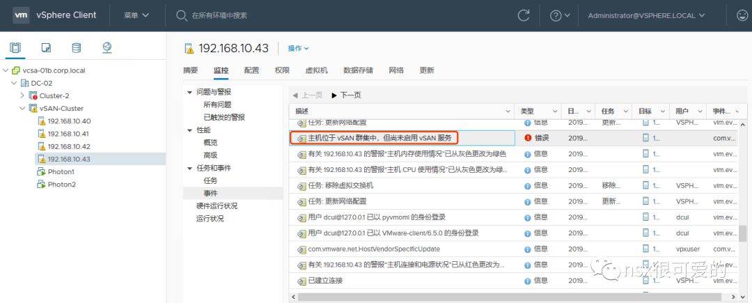Open the Storage inventory view icon

click(76, 48)
